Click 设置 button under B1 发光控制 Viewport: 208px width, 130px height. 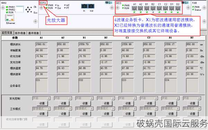tap(85, 103)
